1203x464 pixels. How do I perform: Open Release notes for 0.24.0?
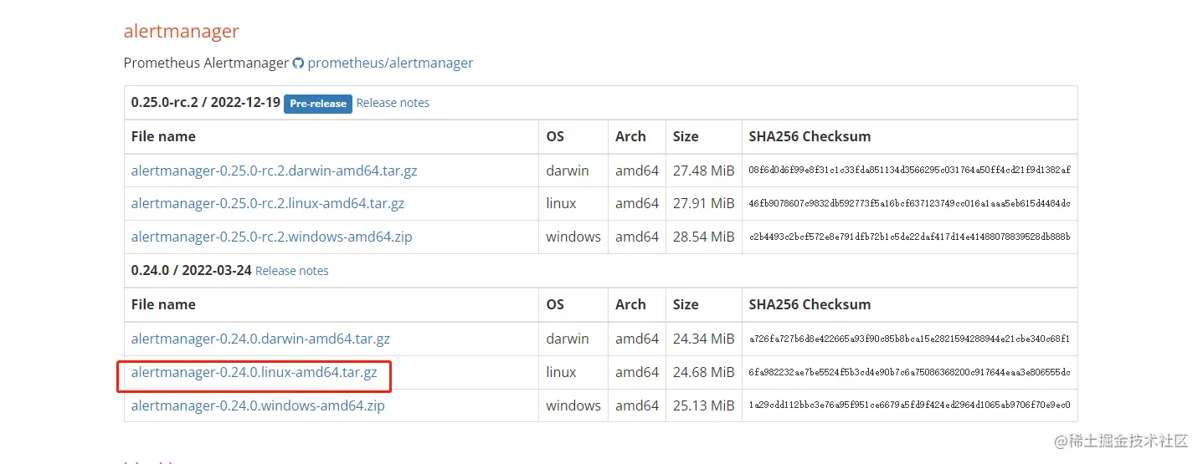click(291, 271)
